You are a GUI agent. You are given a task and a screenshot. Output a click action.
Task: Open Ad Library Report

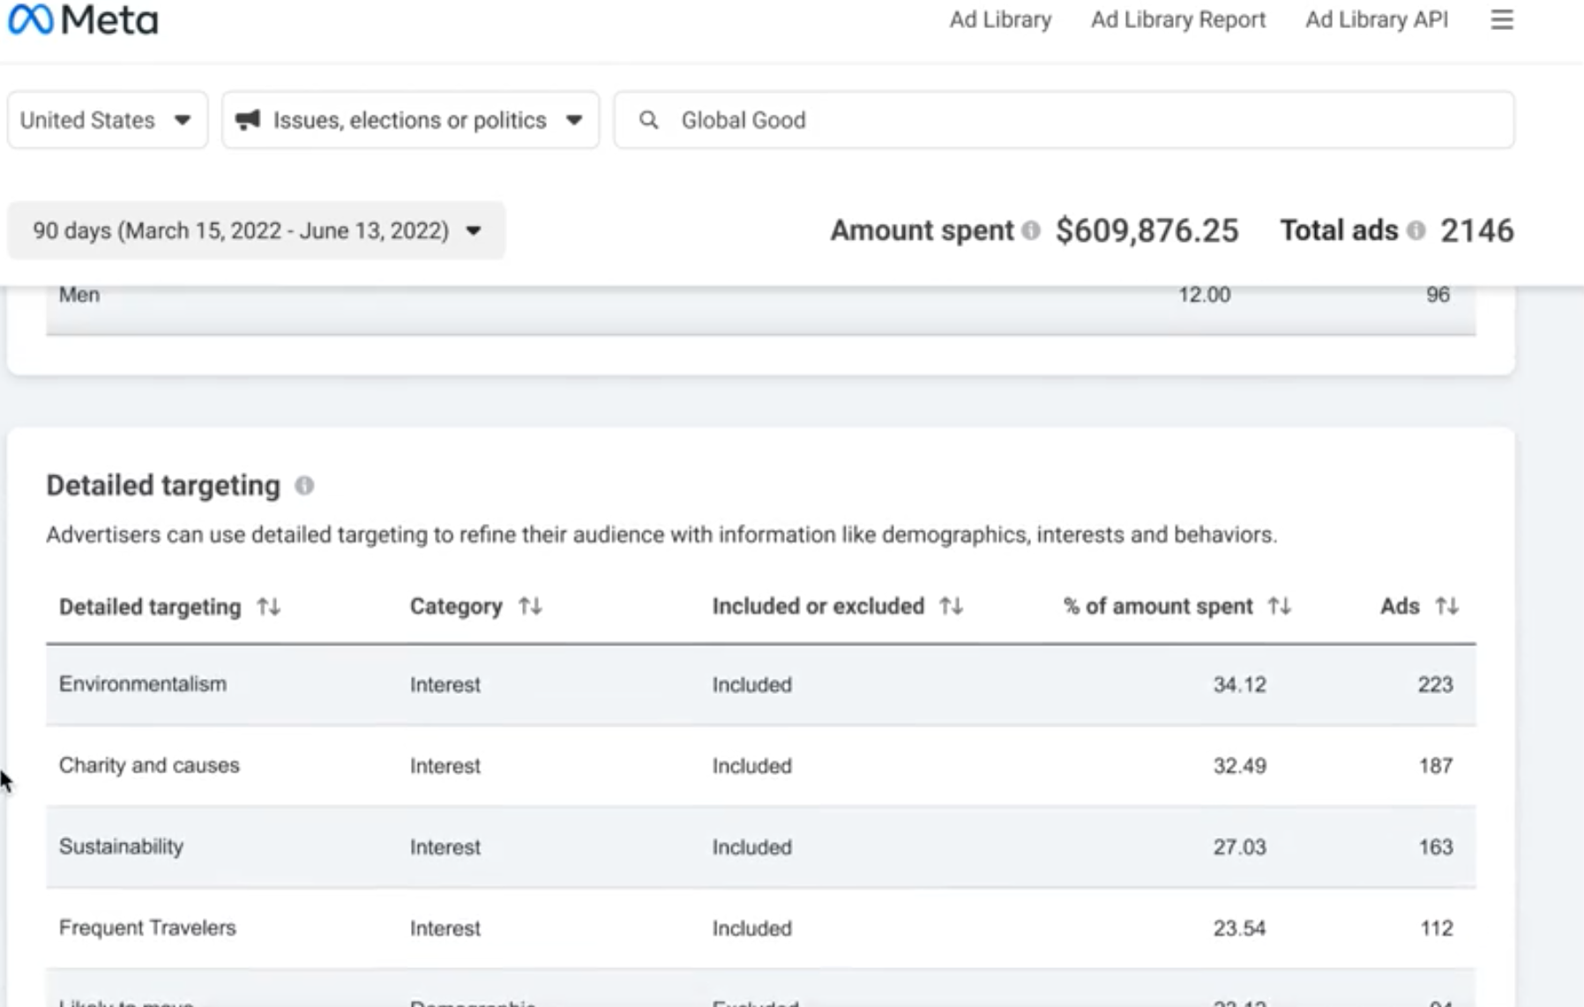coord(1177,20)
